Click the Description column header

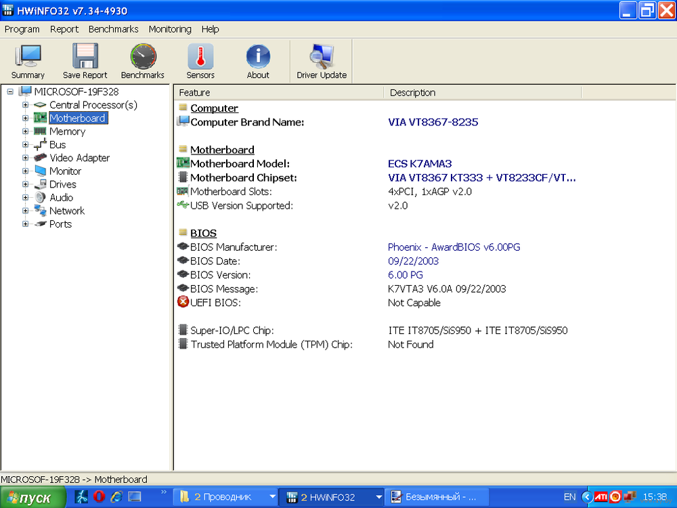click(483, 92)
